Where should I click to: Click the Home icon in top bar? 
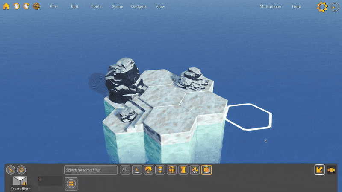6,6
